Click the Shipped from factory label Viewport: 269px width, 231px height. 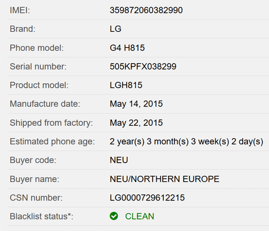pos(51,123)
